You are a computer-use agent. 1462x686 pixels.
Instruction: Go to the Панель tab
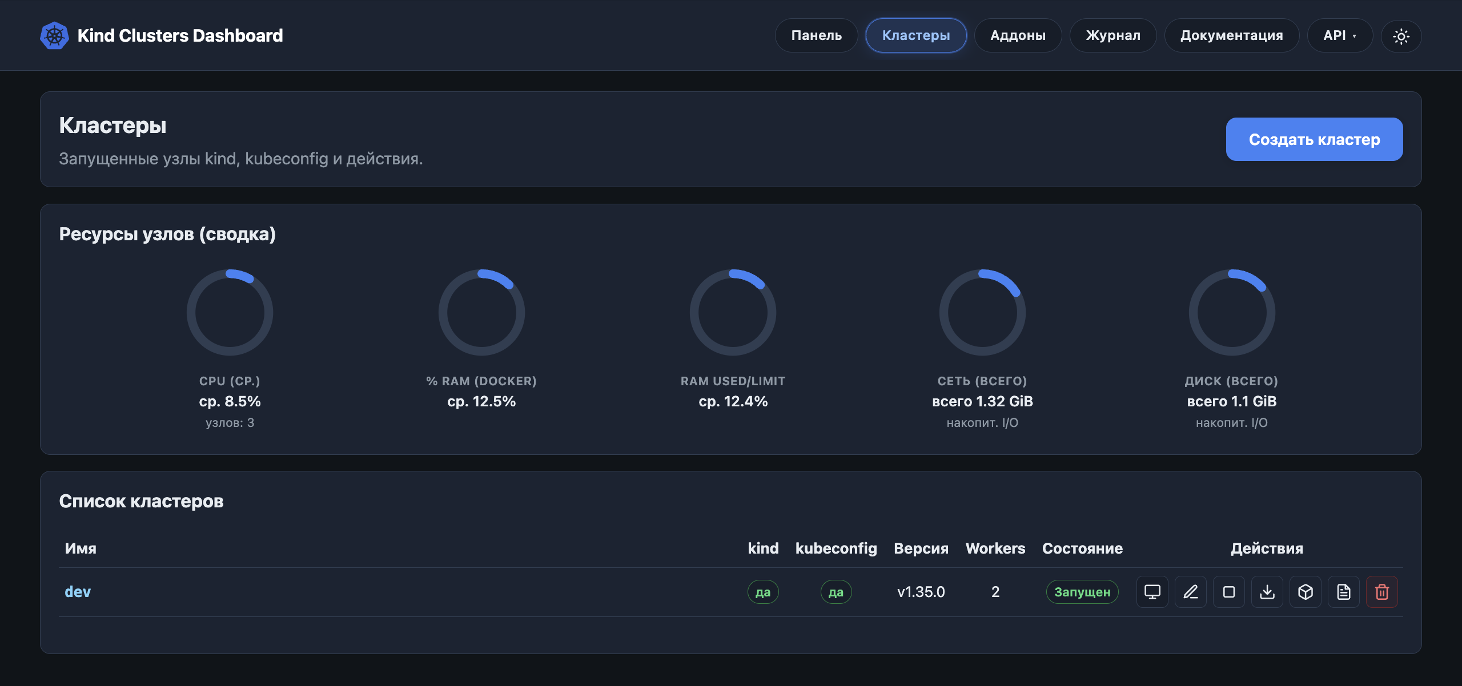tap(816, 35)
